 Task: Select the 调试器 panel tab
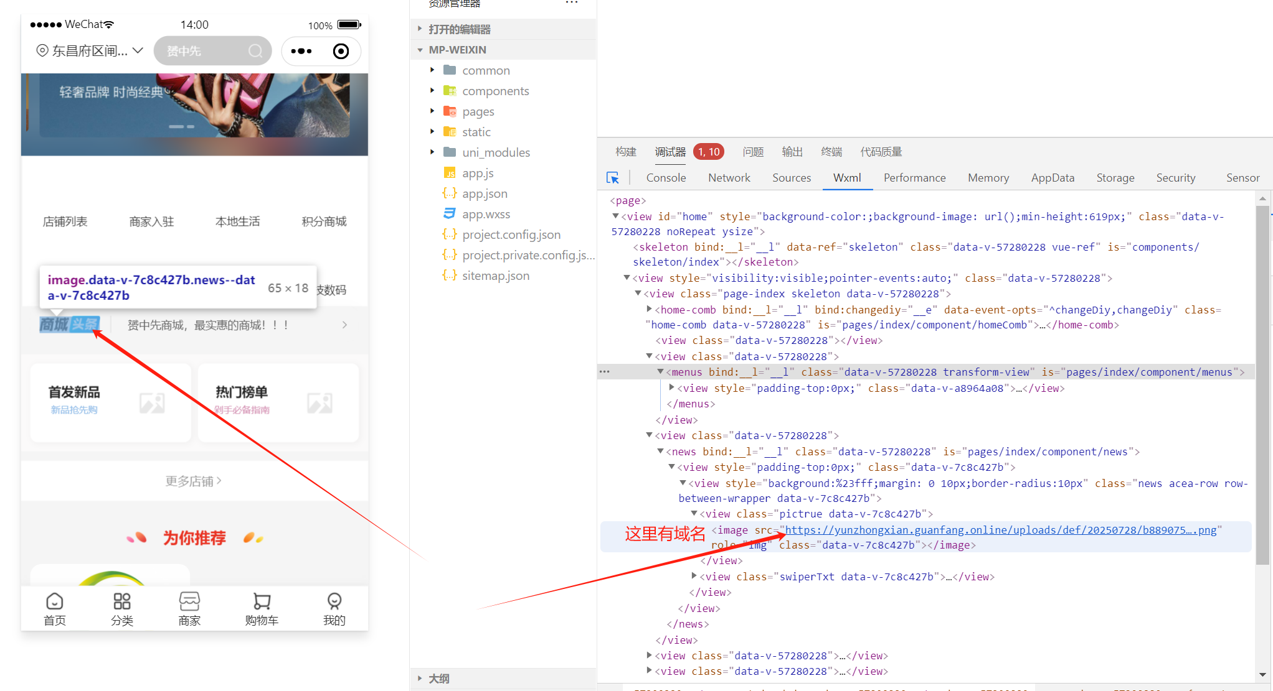pyautogui.click(x=670, y=152)
